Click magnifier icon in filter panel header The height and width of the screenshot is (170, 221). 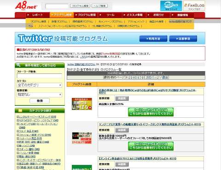tap(18, 65)
